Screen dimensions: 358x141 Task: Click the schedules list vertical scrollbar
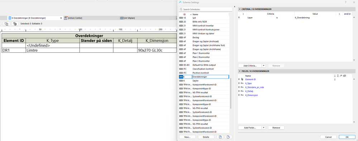pyautogui.click(x=231, y=93)
